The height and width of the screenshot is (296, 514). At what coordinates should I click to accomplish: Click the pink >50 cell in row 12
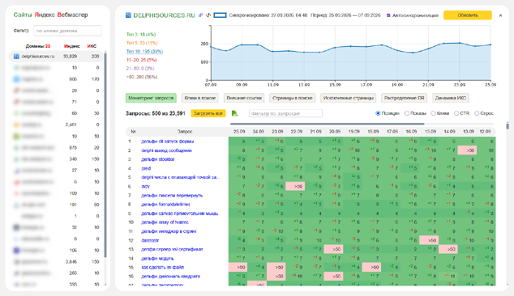coord(429,240)
